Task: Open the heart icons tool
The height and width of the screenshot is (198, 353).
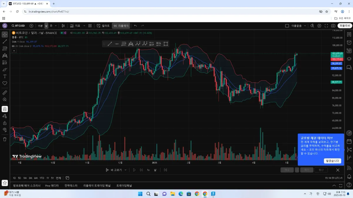Action: point(5,83)
